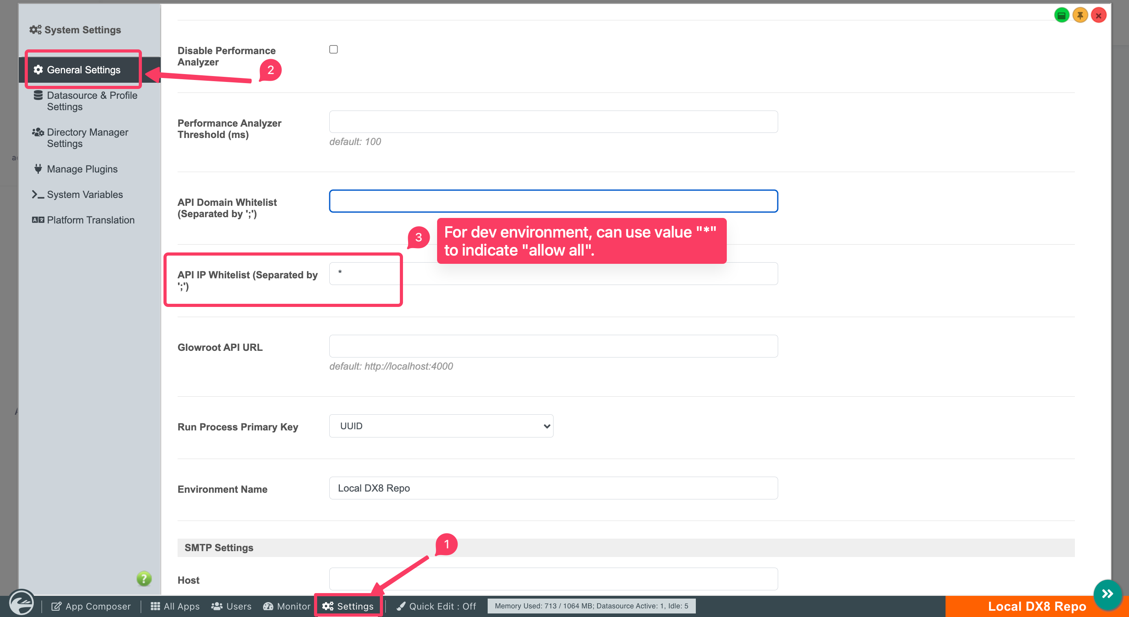Viewport: 1129px width, 617px height.
Task: Click the Joget logo in bottom bar
Action: pyautogui.click(x=22, y=603)
